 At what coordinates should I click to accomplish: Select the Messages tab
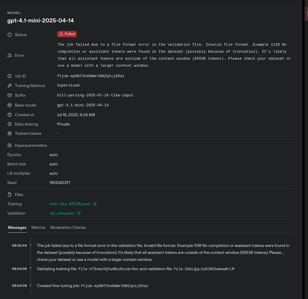coord(17,228)
